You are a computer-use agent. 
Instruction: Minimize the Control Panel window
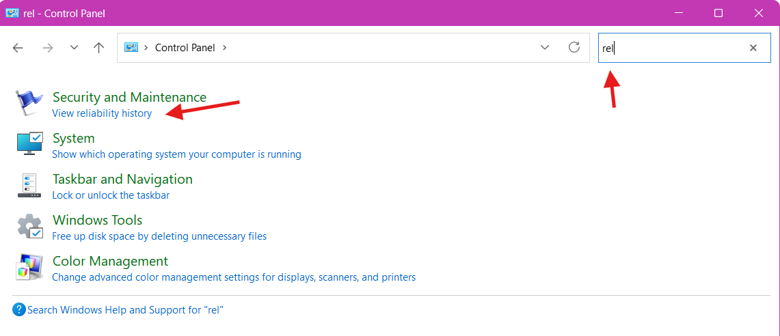(677, 13)
